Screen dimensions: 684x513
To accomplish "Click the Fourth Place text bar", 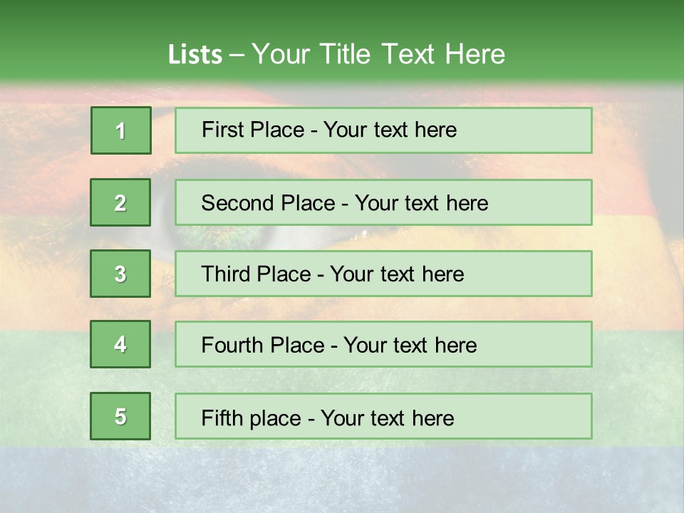I will click(x=383, y=344).
